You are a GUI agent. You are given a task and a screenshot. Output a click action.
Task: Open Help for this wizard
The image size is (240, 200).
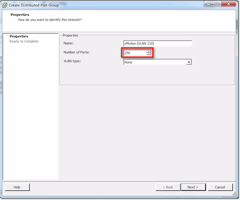pyautogui.click(x=17, y=187)
